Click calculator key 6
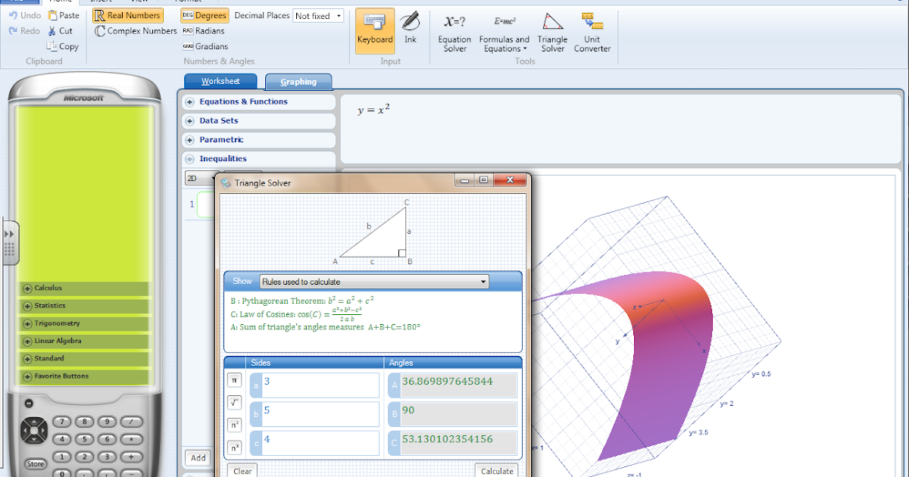 108,439
